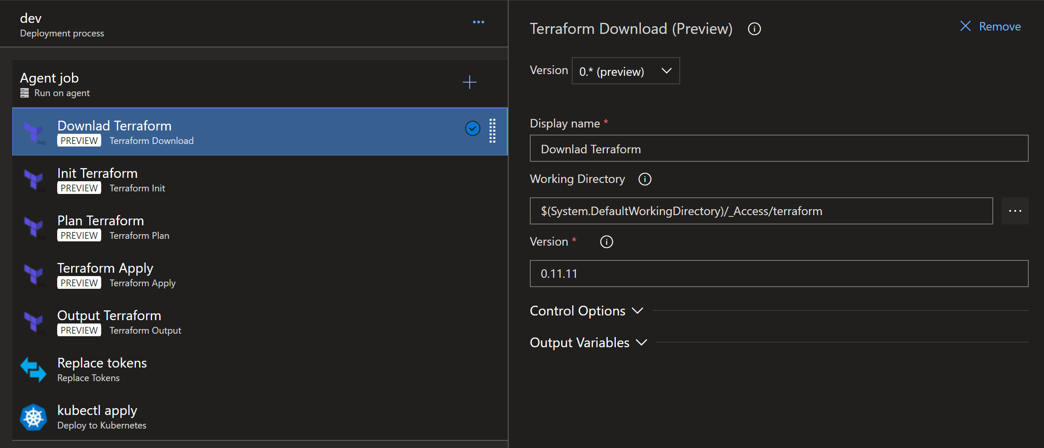Viewport: 1044px width, 448px height.
Task: Click the PREVIEW badge on Plan Terraform
Action: tap(79, 235)
